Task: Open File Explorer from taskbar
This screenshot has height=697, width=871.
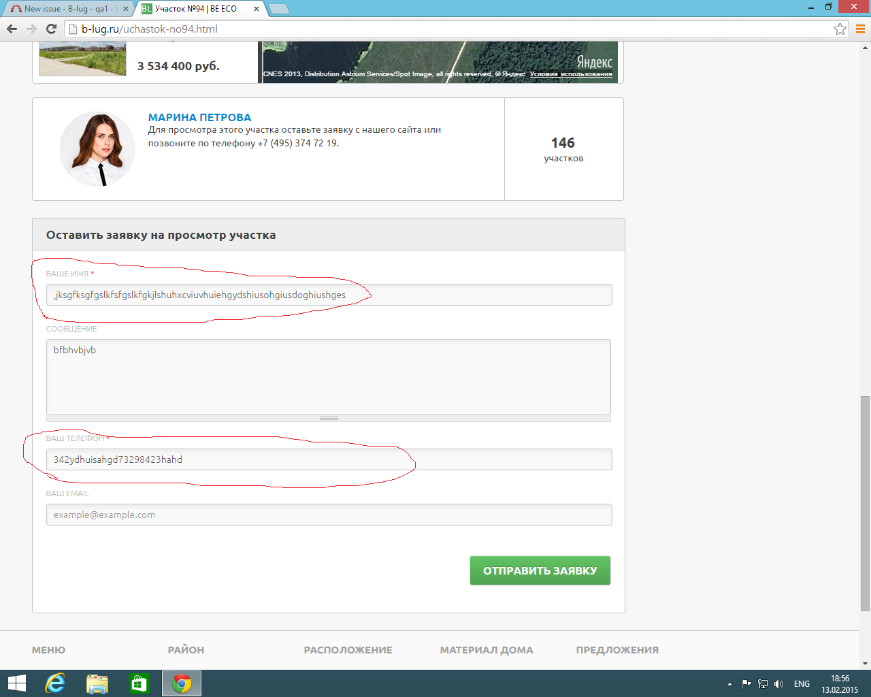Action: [97, 683]
